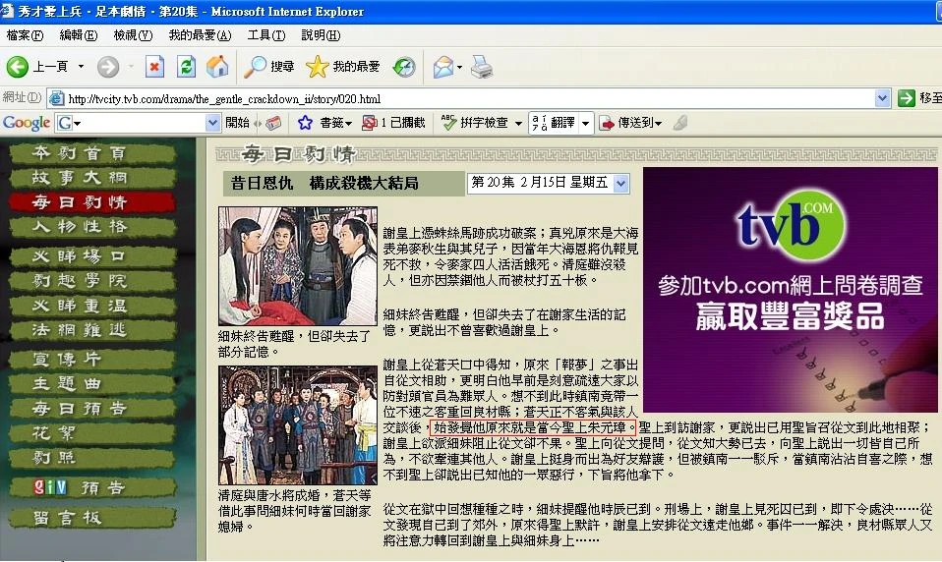Open the 拼字檢查 dropdown arrow

(x=518, y=124)
